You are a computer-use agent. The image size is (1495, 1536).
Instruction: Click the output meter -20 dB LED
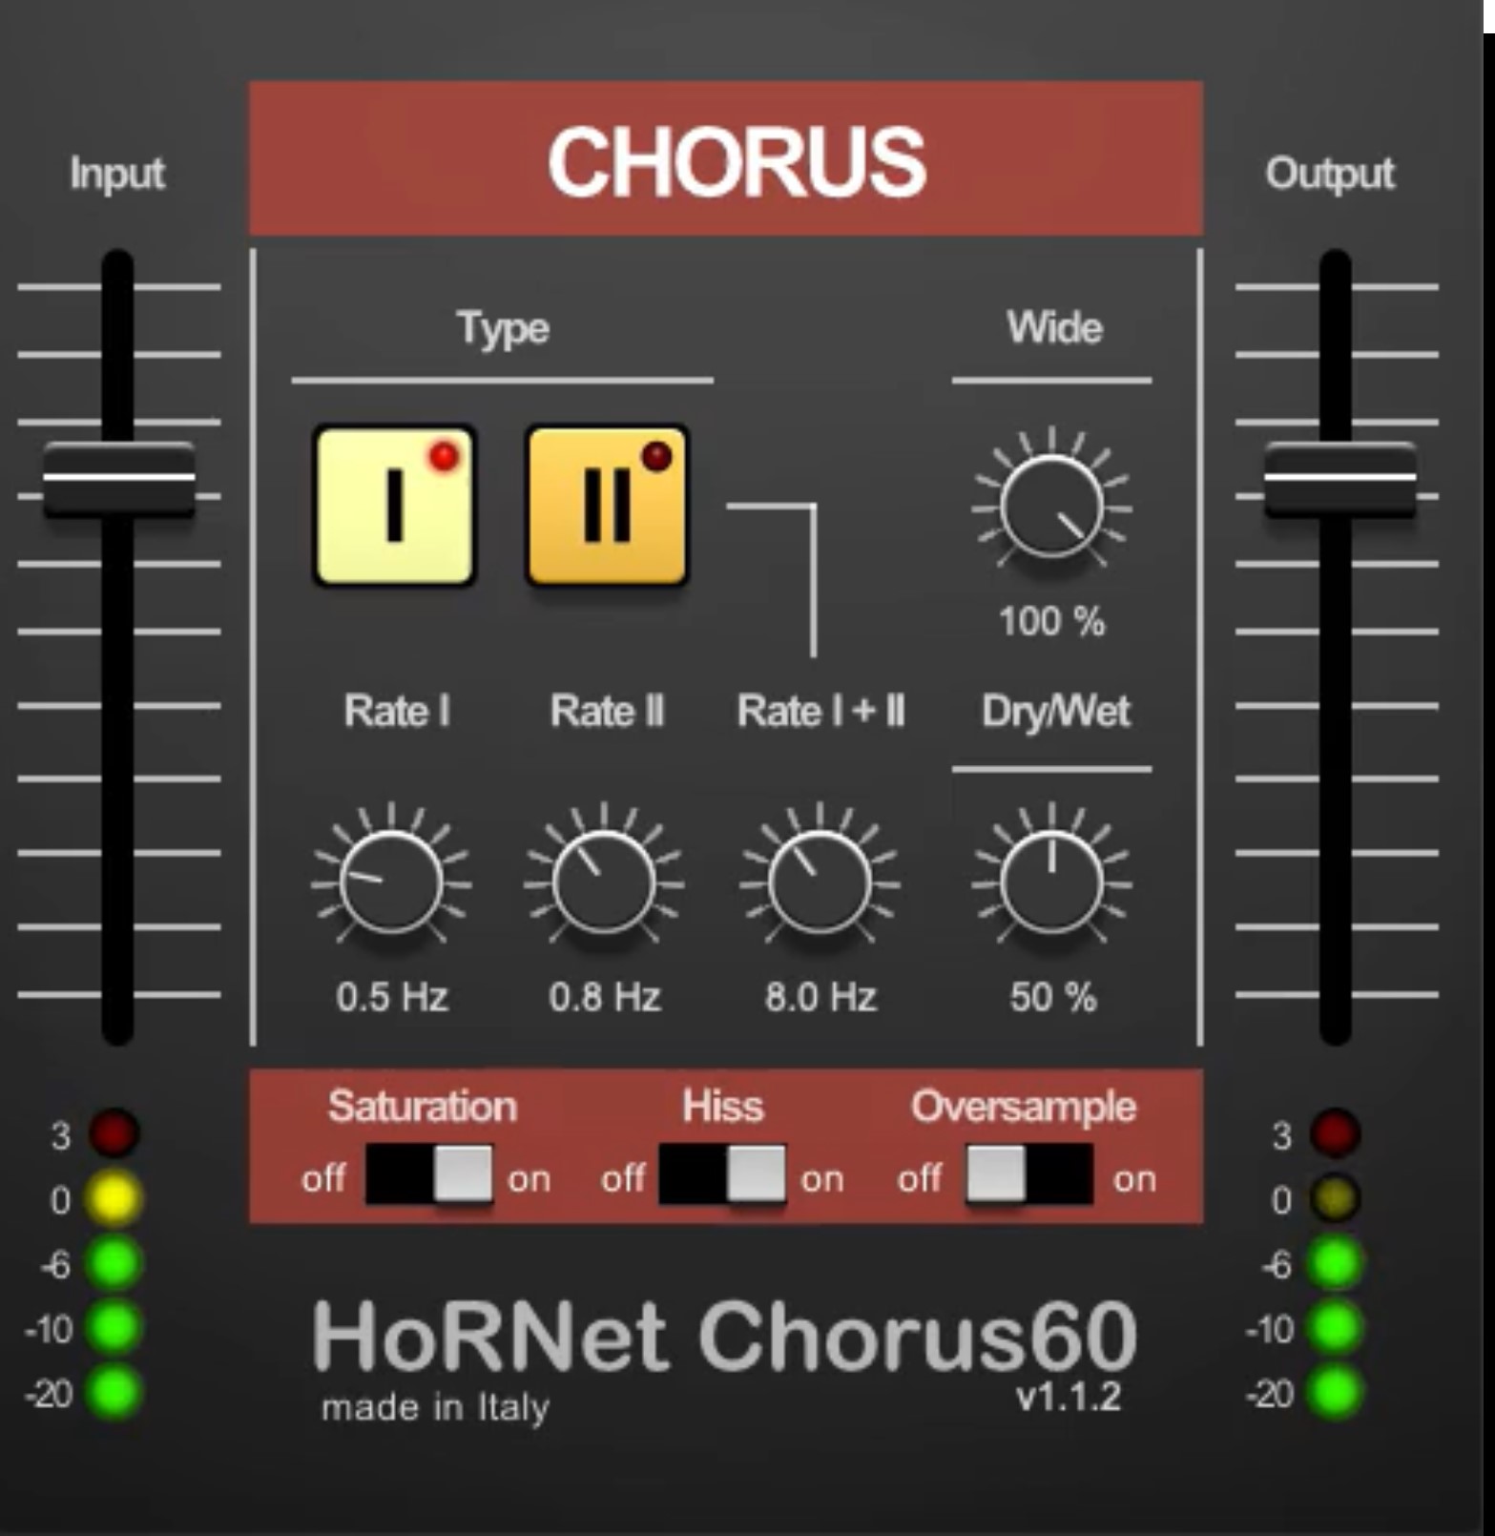pos(1335,1391)
